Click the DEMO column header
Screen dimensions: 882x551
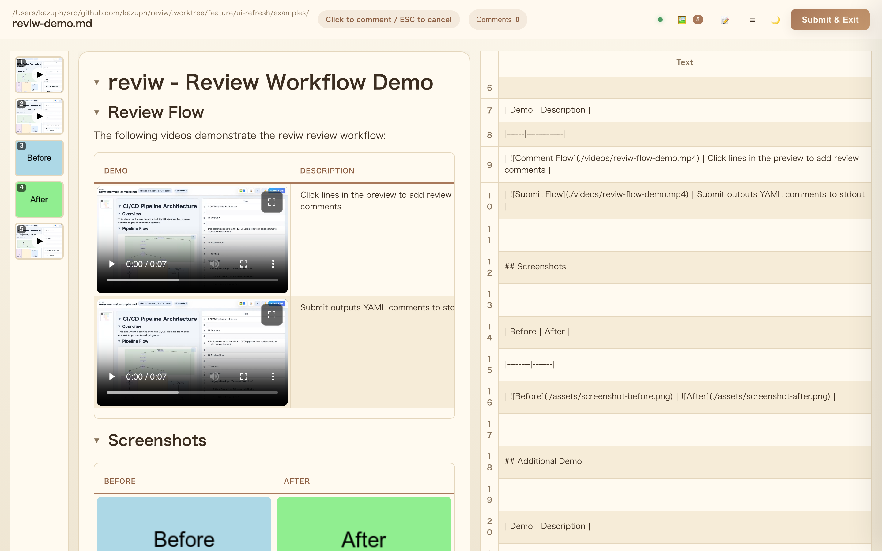coord(116,171)
